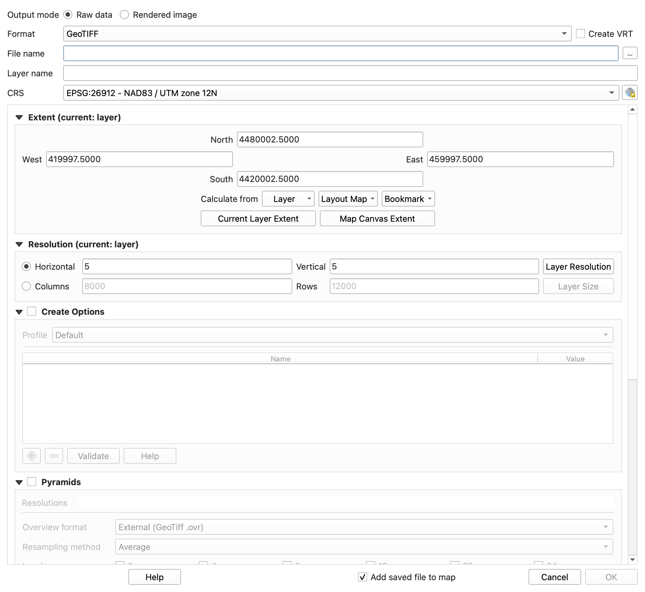Open the Calculate from Layer dropdown
Image resolution: width=645 pixels, height=592 pixels.
[x=288, y=199]
